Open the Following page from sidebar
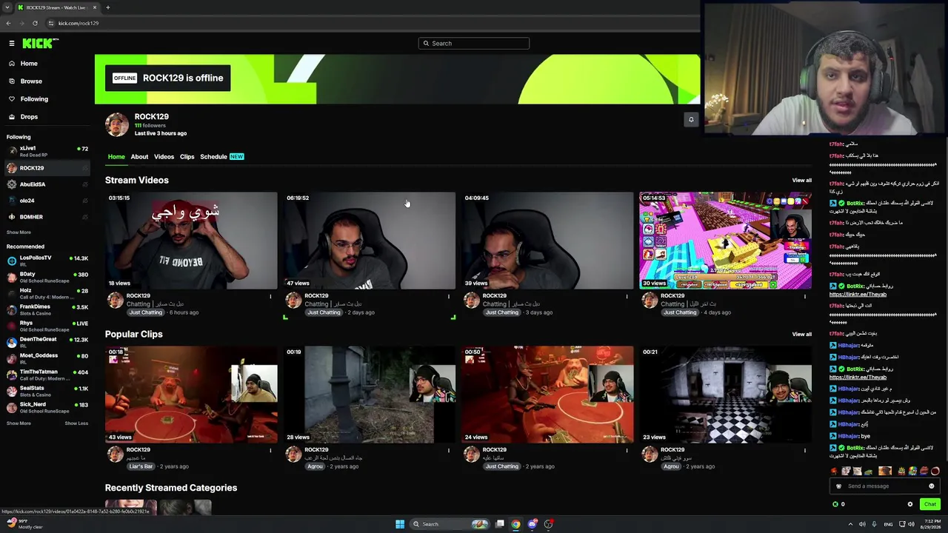 click(34, 99)
